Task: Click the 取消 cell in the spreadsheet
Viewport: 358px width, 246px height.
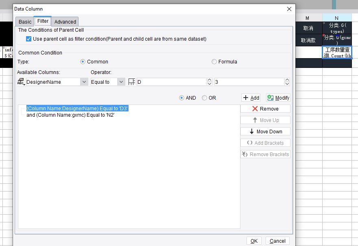Action: point(308,28)
